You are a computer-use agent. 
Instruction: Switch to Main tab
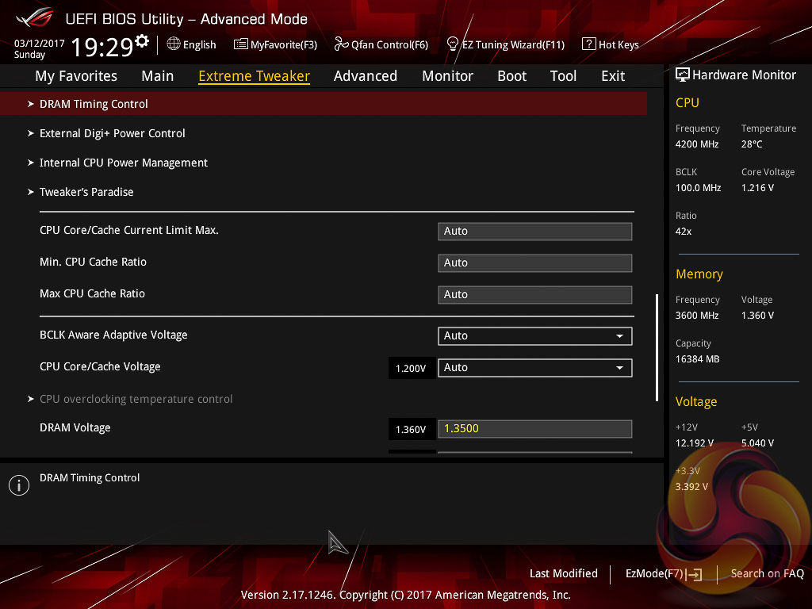tap(158, 76)
